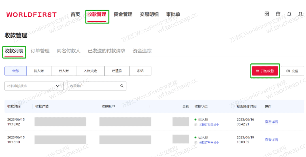Select the 待入账 status filter
The height and width of the screenshot is (157, 306).
pos(39,71)
